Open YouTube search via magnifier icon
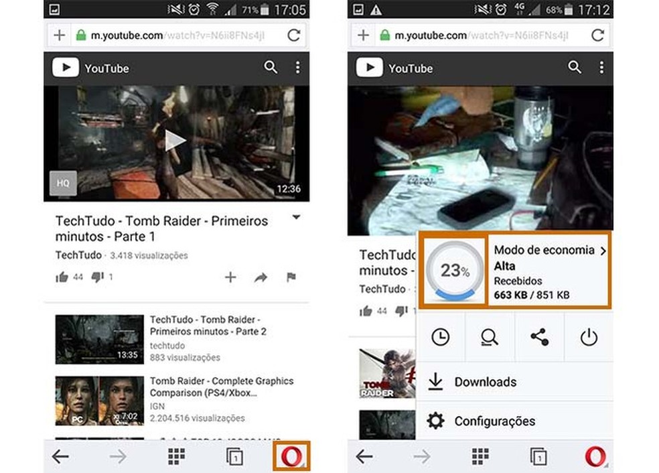 point(271,67)
